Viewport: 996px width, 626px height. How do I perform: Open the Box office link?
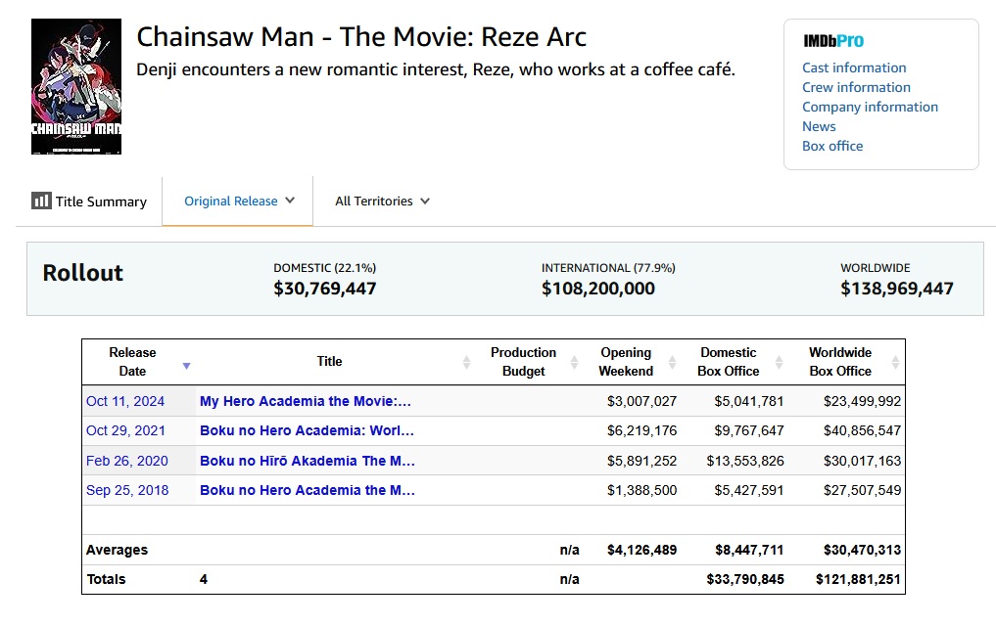tap(832, 146)
